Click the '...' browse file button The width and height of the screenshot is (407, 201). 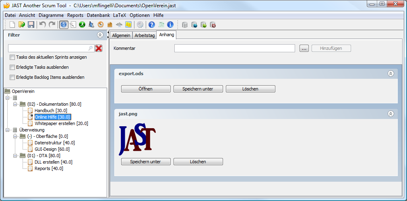click(x=304, y=48)
